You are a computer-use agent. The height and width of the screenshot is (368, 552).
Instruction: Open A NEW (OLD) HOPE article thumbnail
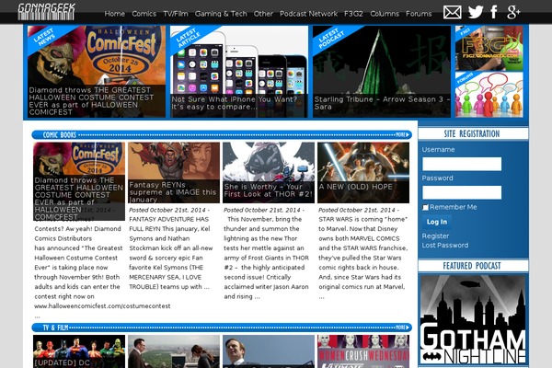pyautogui.click(x=363, y=173)
